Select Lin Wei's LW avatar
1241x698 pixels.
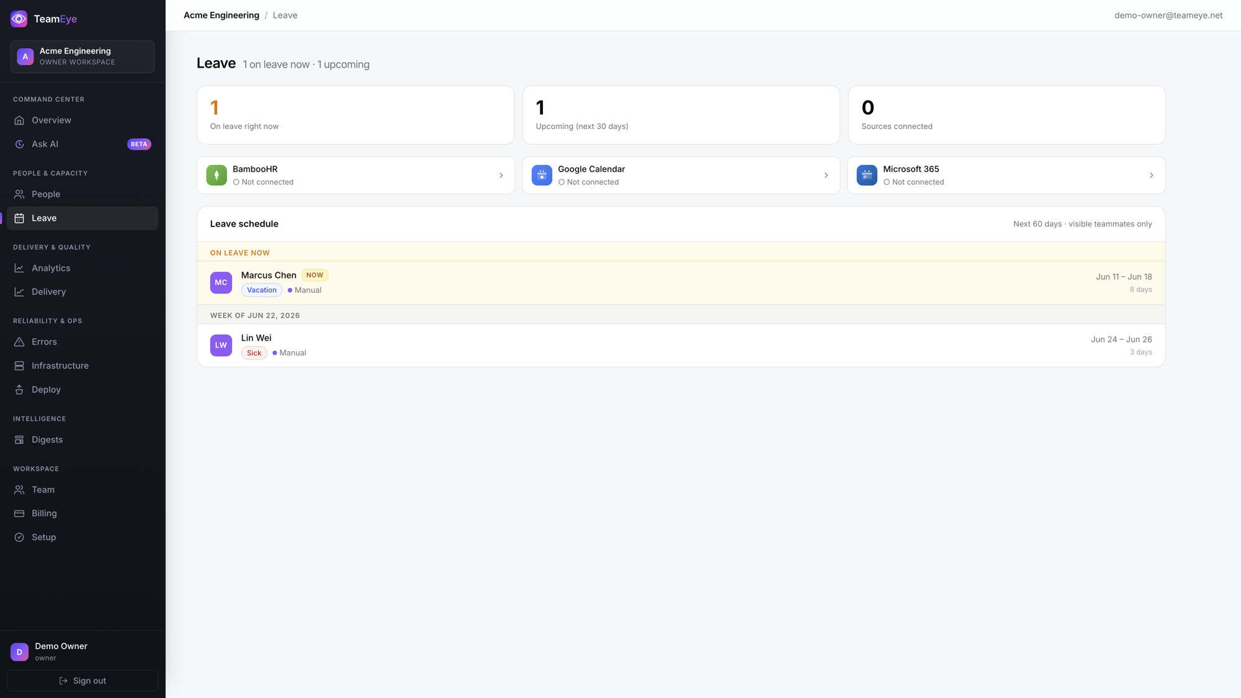221,345
